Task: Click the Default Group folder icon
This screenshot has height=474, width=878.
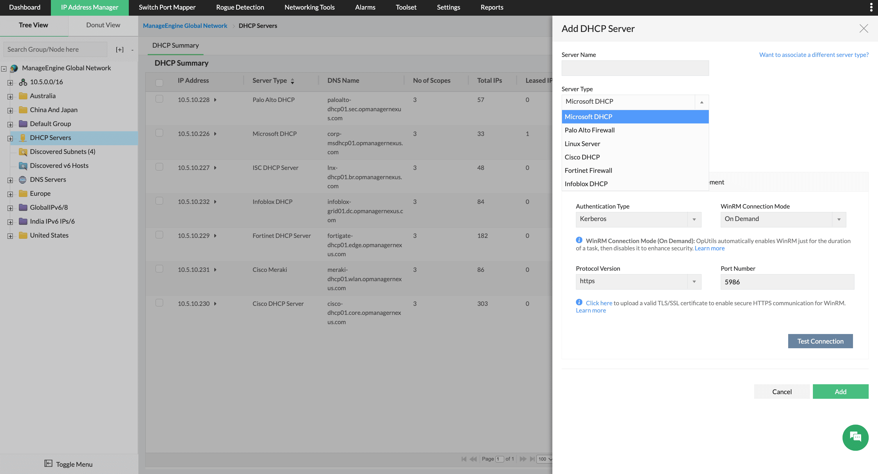Action: point(23,124)
